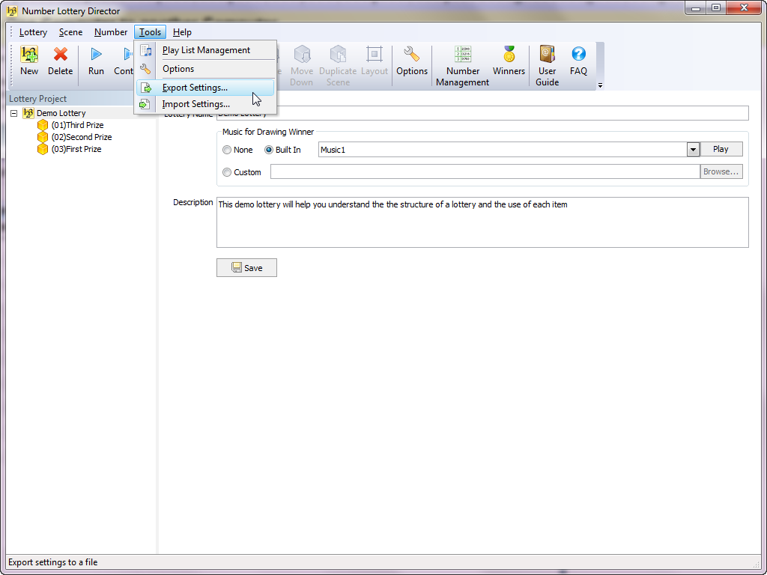Open the User Guide book icon

tap(547, 55)
